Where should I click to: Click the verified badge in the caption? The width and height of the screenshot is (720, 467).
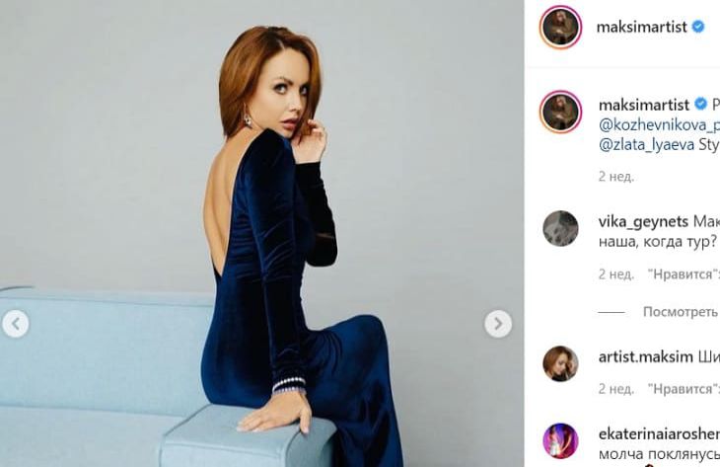click(700, 105)
